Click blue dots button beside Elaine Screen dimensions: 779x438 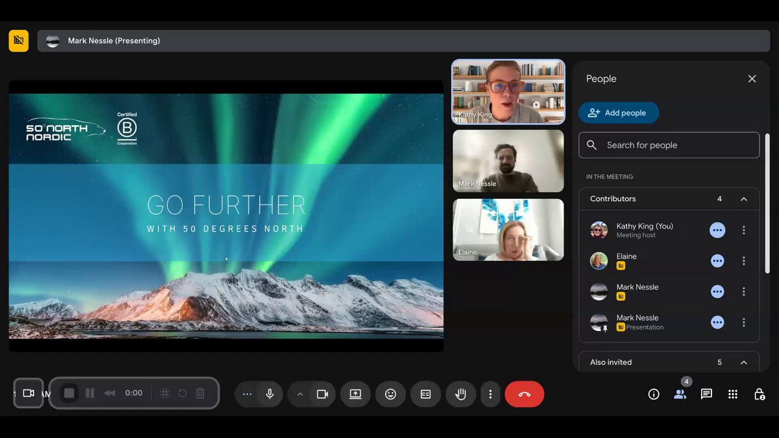(718, 261)
